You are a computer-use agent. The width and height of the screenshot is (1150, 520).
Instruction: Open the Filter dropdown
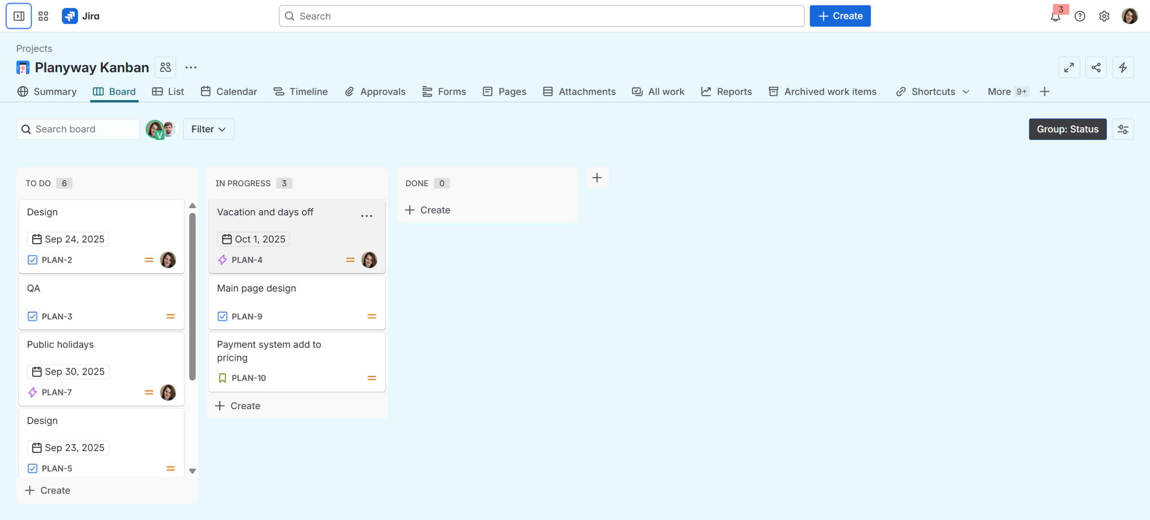pos(208,129)
